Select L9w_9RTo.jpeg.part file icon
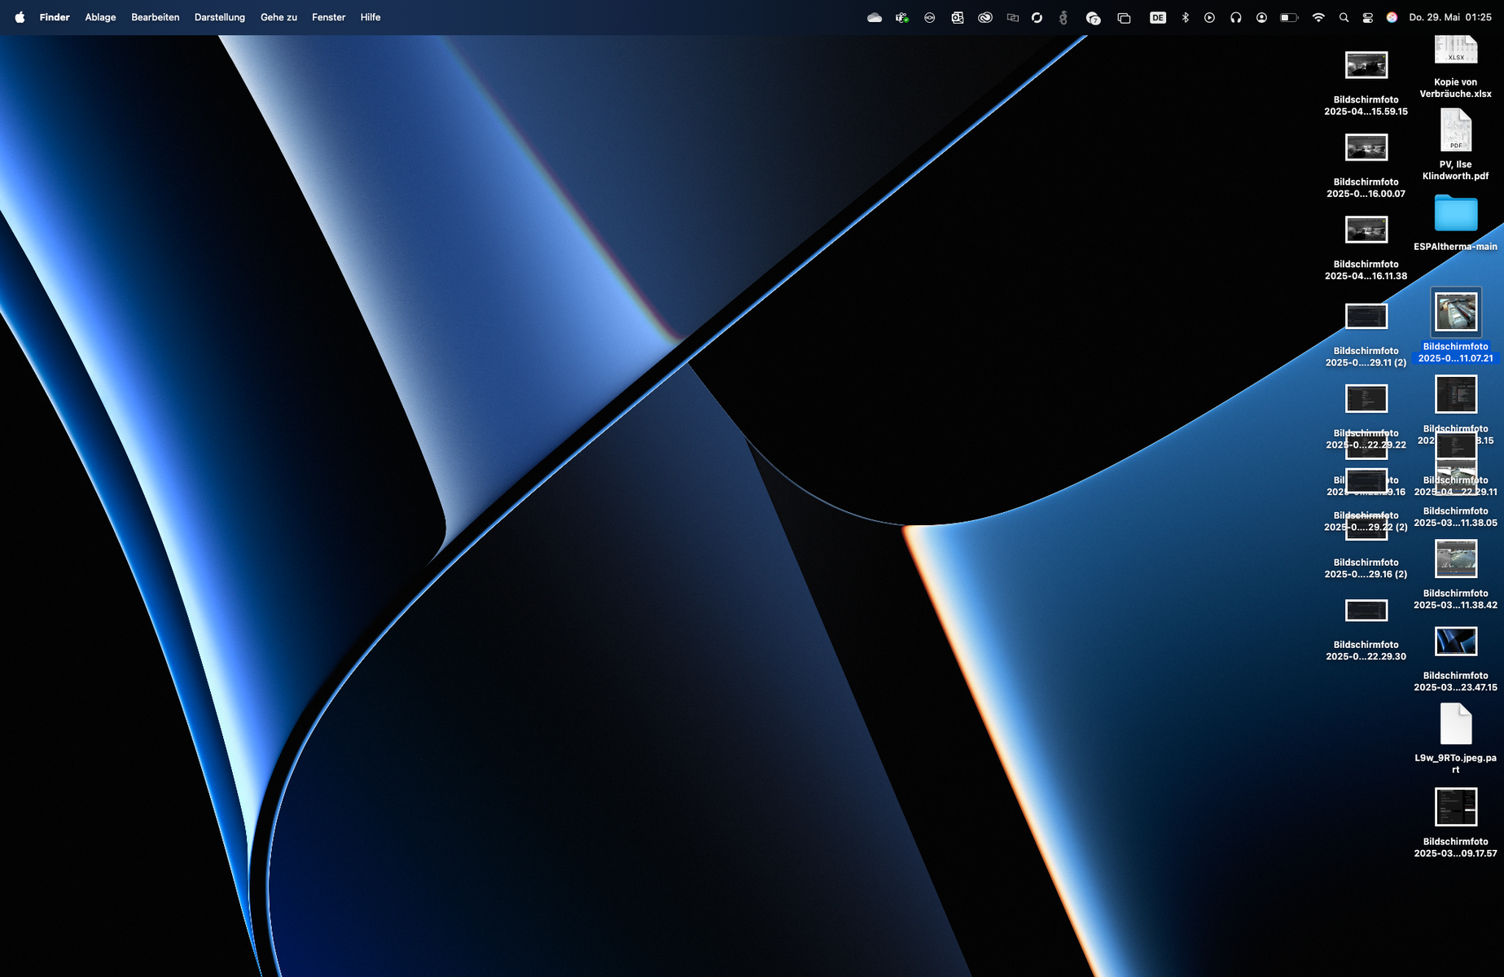 [x=1455, y=725]
